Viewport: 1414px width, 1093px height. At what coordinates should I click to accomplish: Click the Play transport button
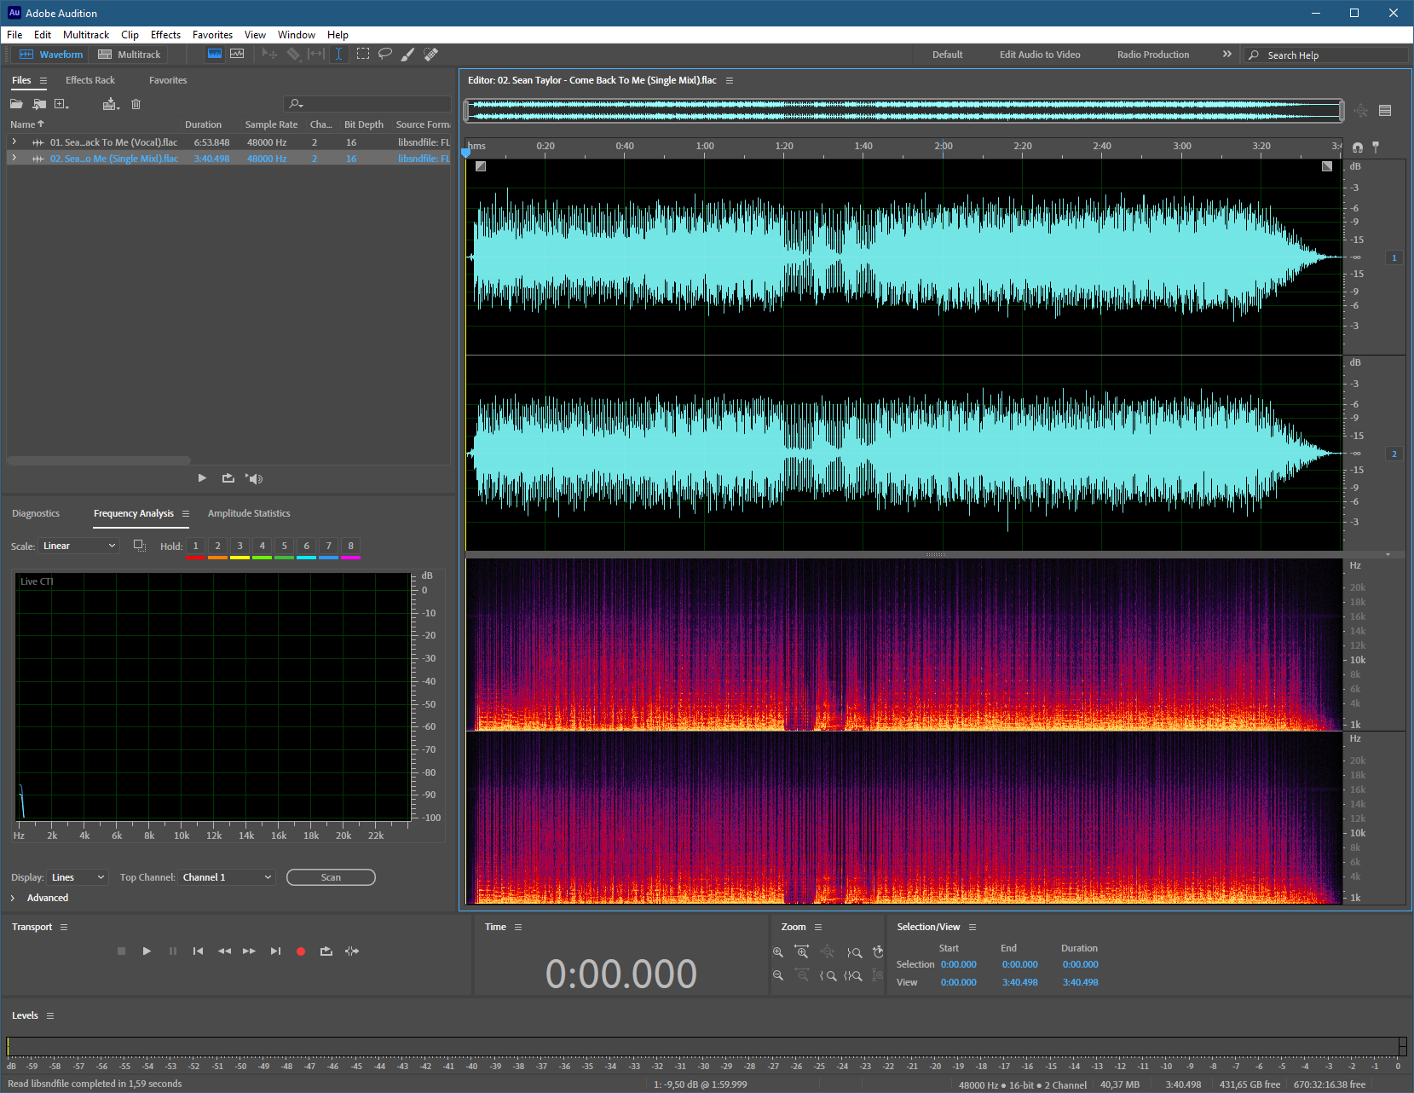tap(147, 951)
